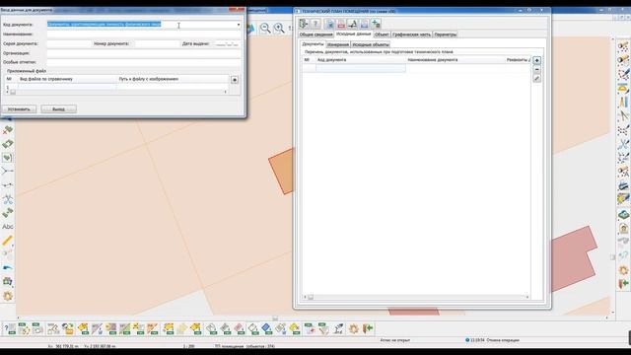Viewport: 631px width, 355px height.
Task: Open the Код документа dropdown list
Action: [239, 25]
